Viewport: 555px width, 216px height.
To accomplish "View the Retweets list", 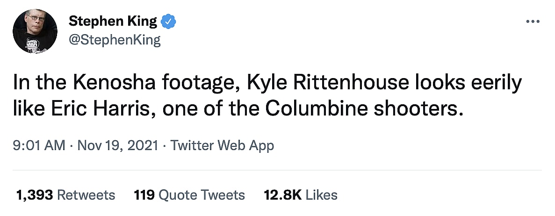I will [x=86, y=195].
